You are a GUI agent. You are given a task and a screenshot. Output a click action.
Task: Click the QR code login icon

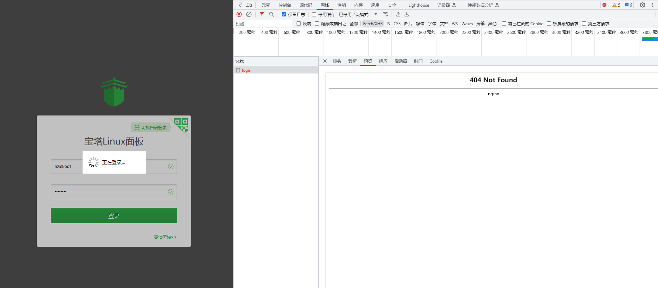pos(181,125)
